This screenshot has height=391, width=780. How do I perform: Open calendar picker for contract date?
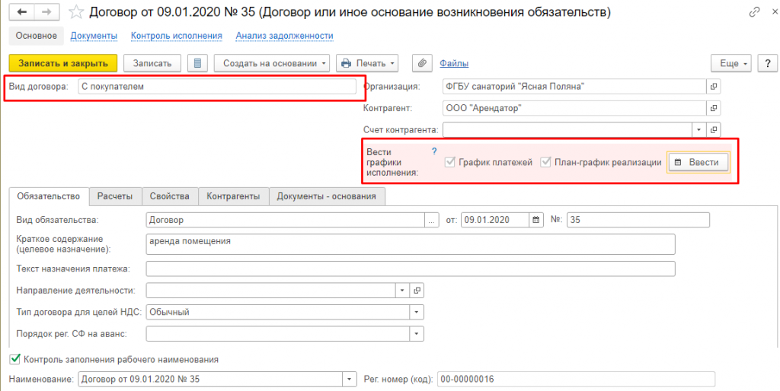coord(536,220)
